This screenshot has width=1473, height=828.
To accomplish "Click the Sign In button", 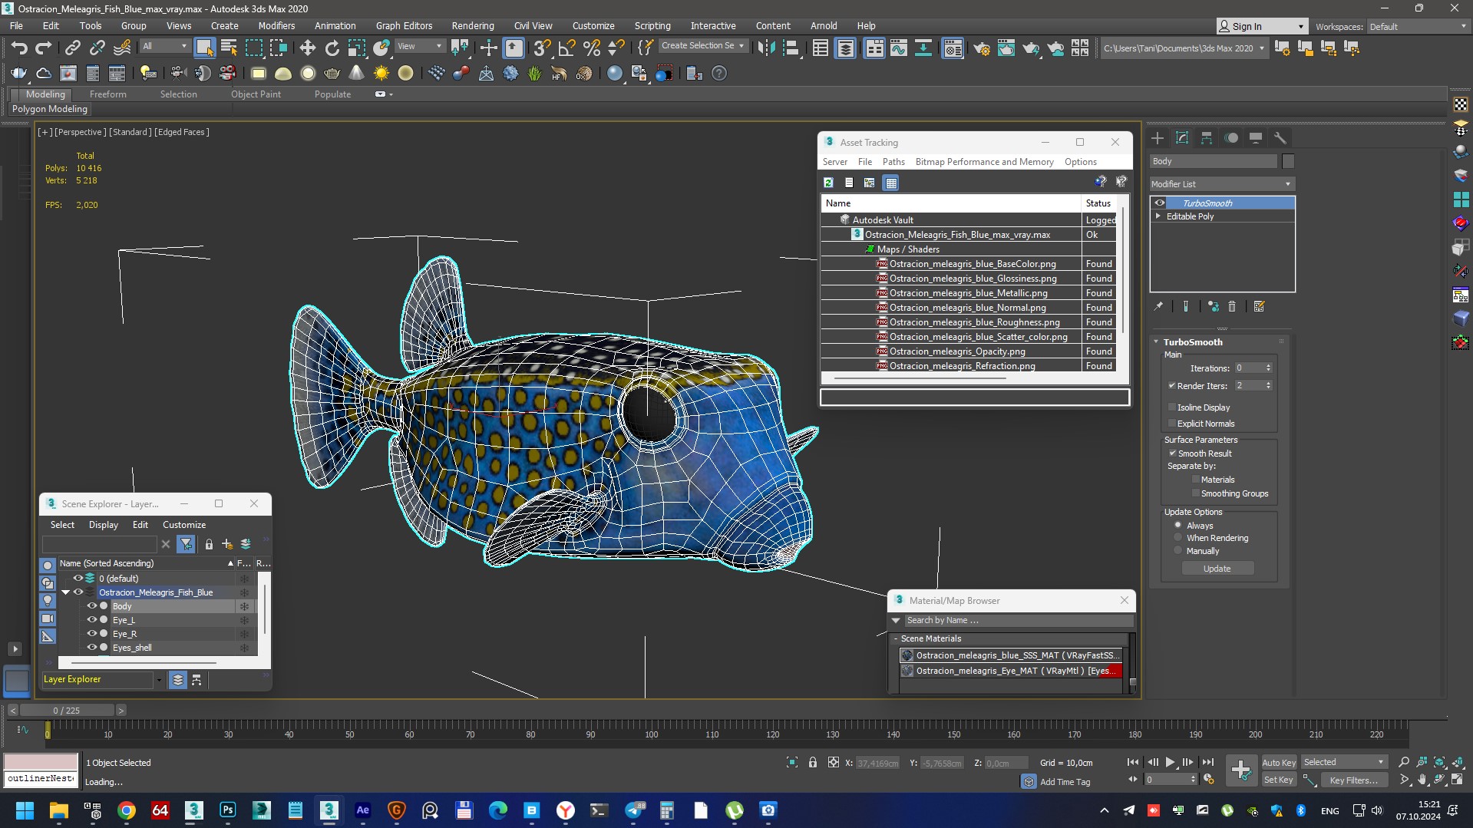I will point(1262,26).
